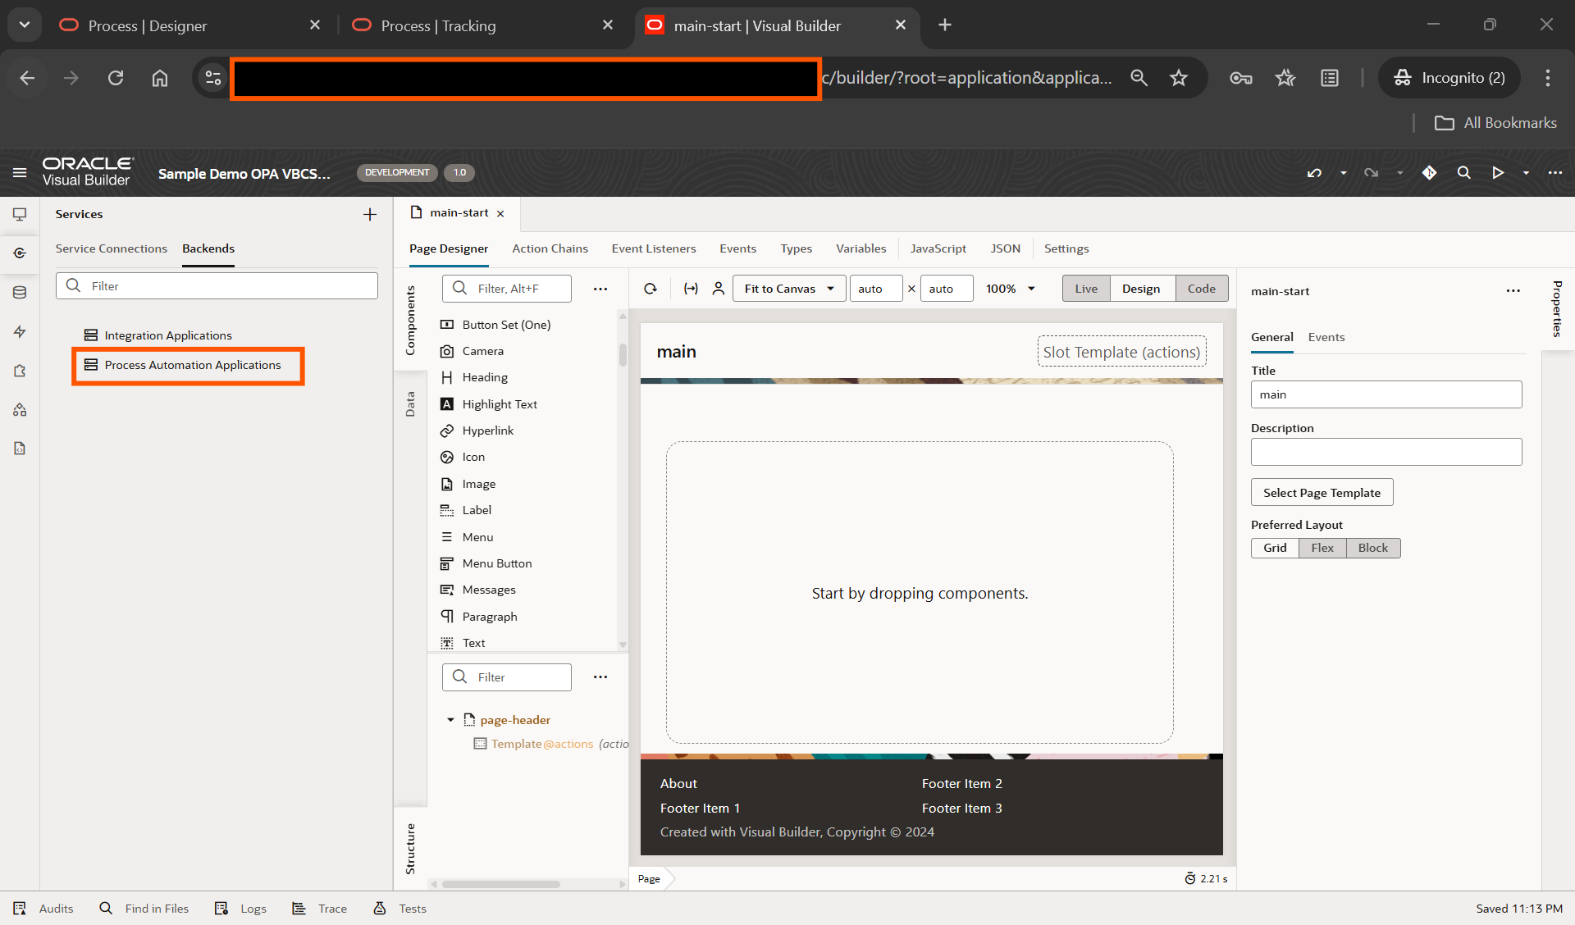This screenshot has width=1575, height=925.
Task: Select the Grid preferred layout option
Action: coord(1274,547)
